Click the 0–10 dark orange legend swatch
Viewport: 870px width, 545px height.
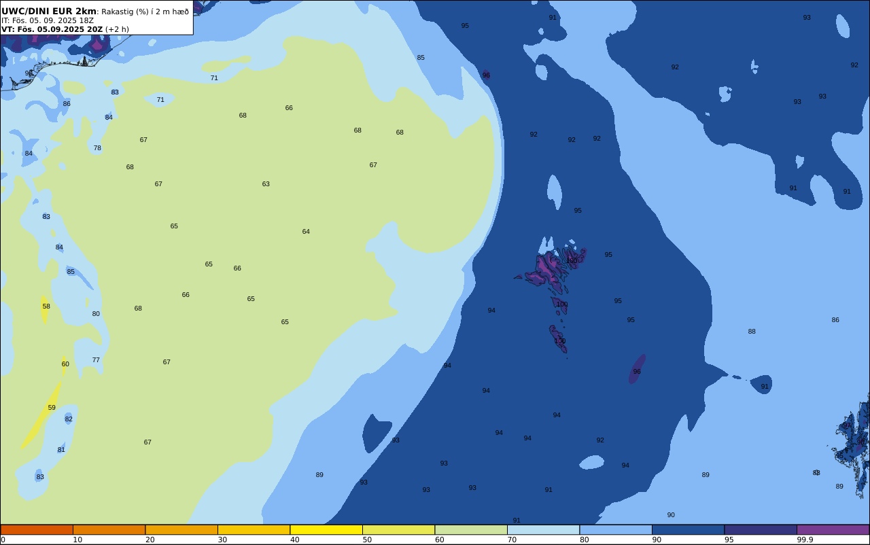click(x=37, y=529)
